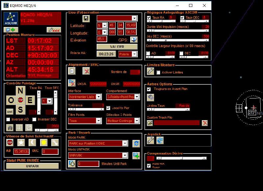Click the speaker sound icon in Autres Options
Image resolution: width=263 pixels, height=191 pixels.
(x=151, y=97)
